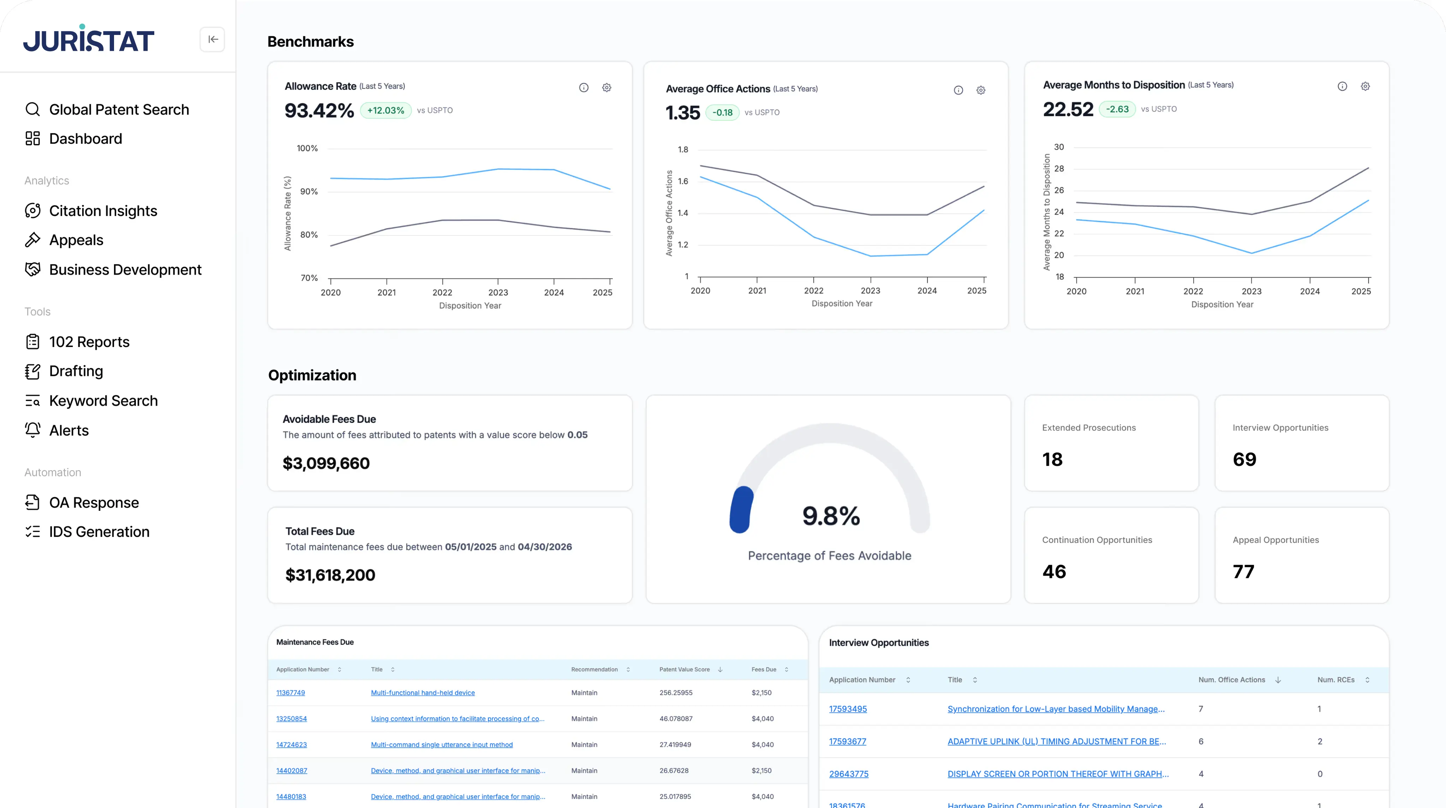1446x808 pixels.
Task: Open 102 Reports from the Tools section
Action: (32, 341)
